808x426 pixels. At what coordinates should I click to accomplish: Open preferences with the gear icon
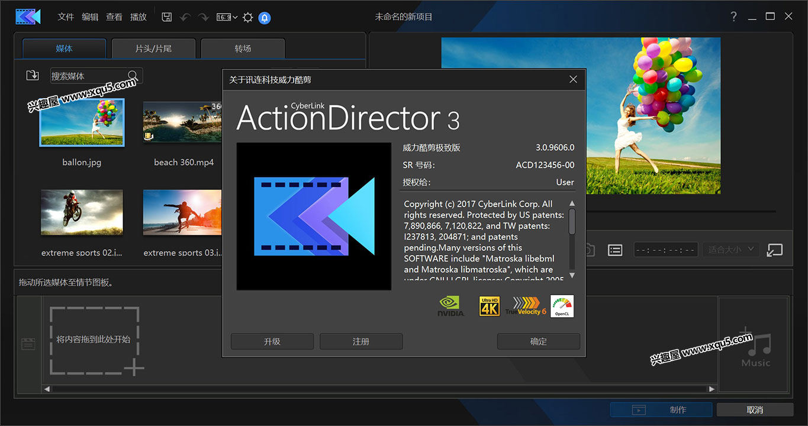tap(247, 17)
